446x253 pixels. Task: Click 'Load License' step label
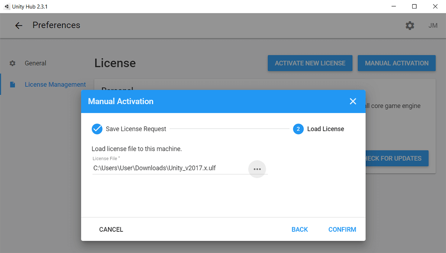pos(326,129)
